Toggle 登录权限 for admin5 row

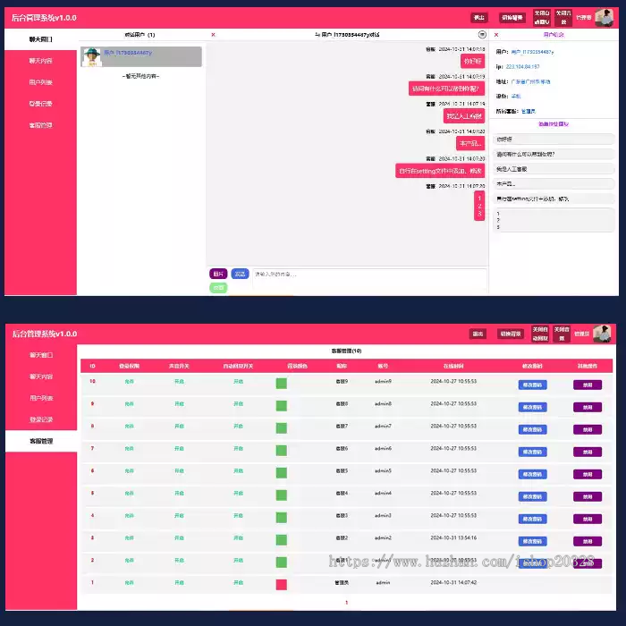[x=129, y=471]
